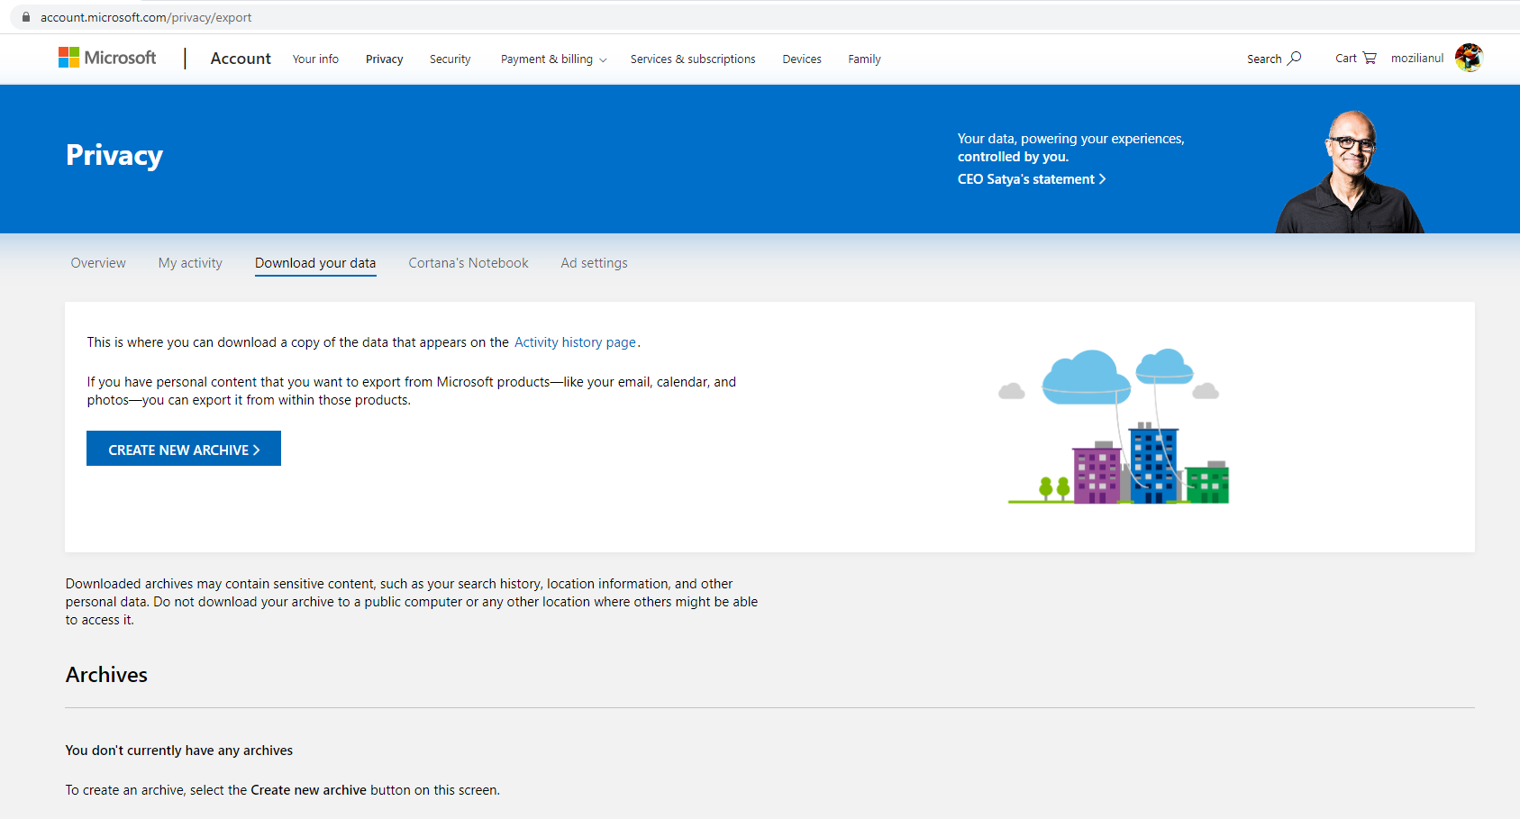Switch to the My activity tab
The image size is (1520, 819).
pos(190,262)
